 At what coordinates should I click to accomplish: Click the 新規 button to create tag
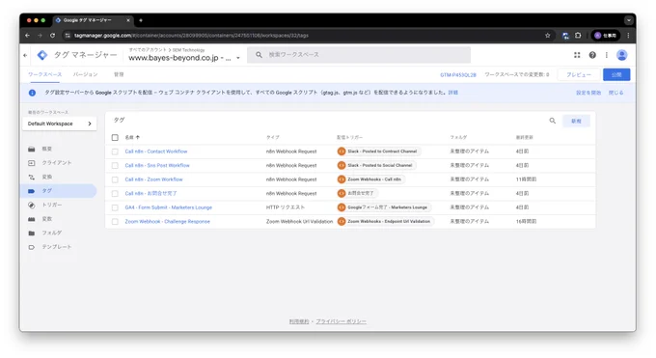(576, 121)
